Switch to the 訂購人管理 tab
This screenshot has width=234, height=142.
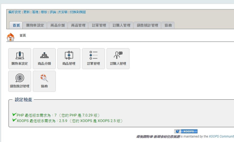tap(121, 25)
